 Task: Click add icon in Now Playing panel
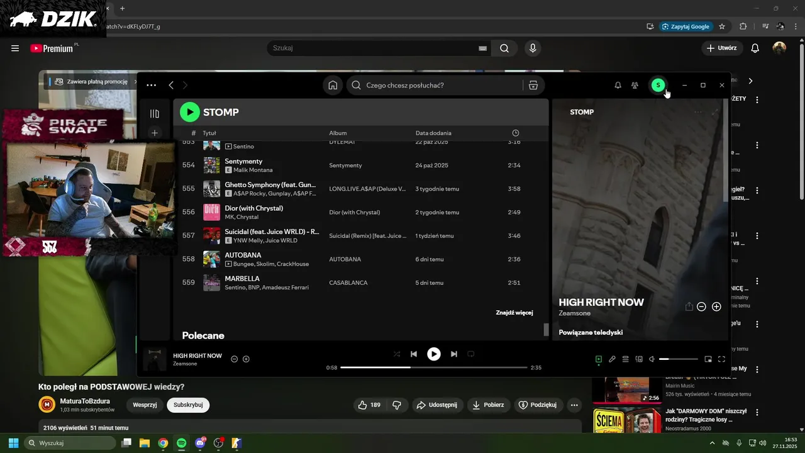click(x=716, y=306)
